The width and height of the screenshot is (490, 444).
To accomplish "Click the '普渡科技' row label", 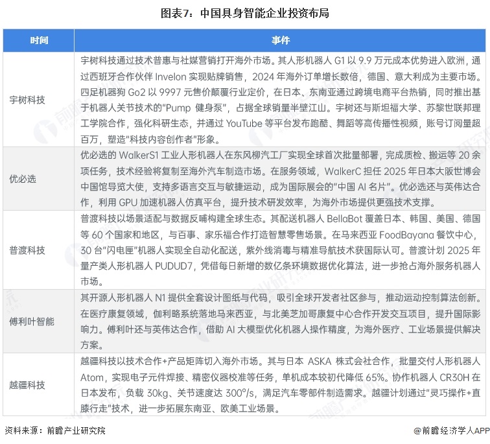I will coord(27,250).
